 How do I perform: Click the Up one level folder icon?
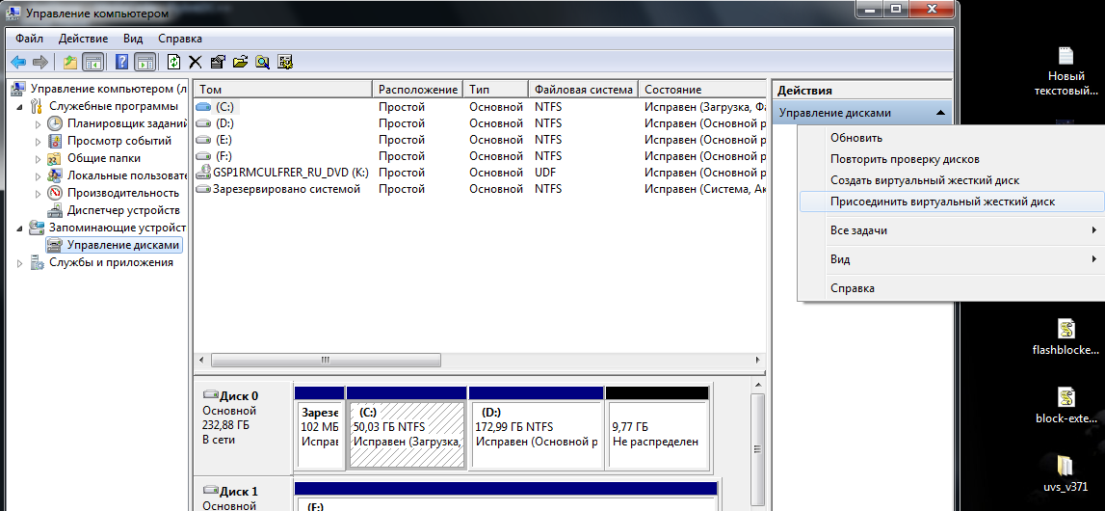[x=70, y=62]
